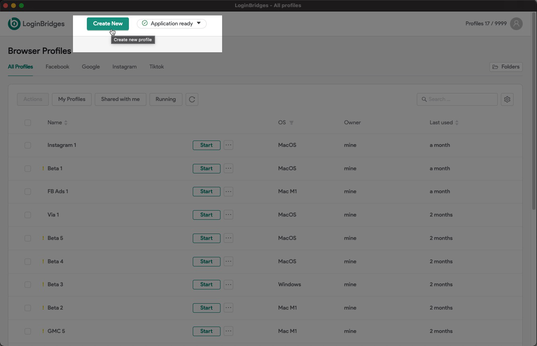
Task: Start the FB Ads 1 profile
Action: coord(206,191)
